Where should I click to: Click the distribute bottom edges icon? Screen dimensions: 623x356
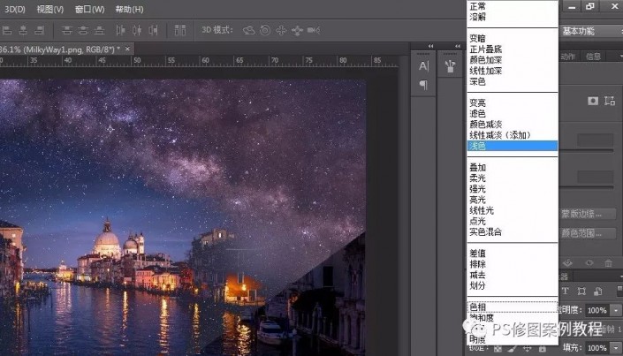(x=99, y=30)
